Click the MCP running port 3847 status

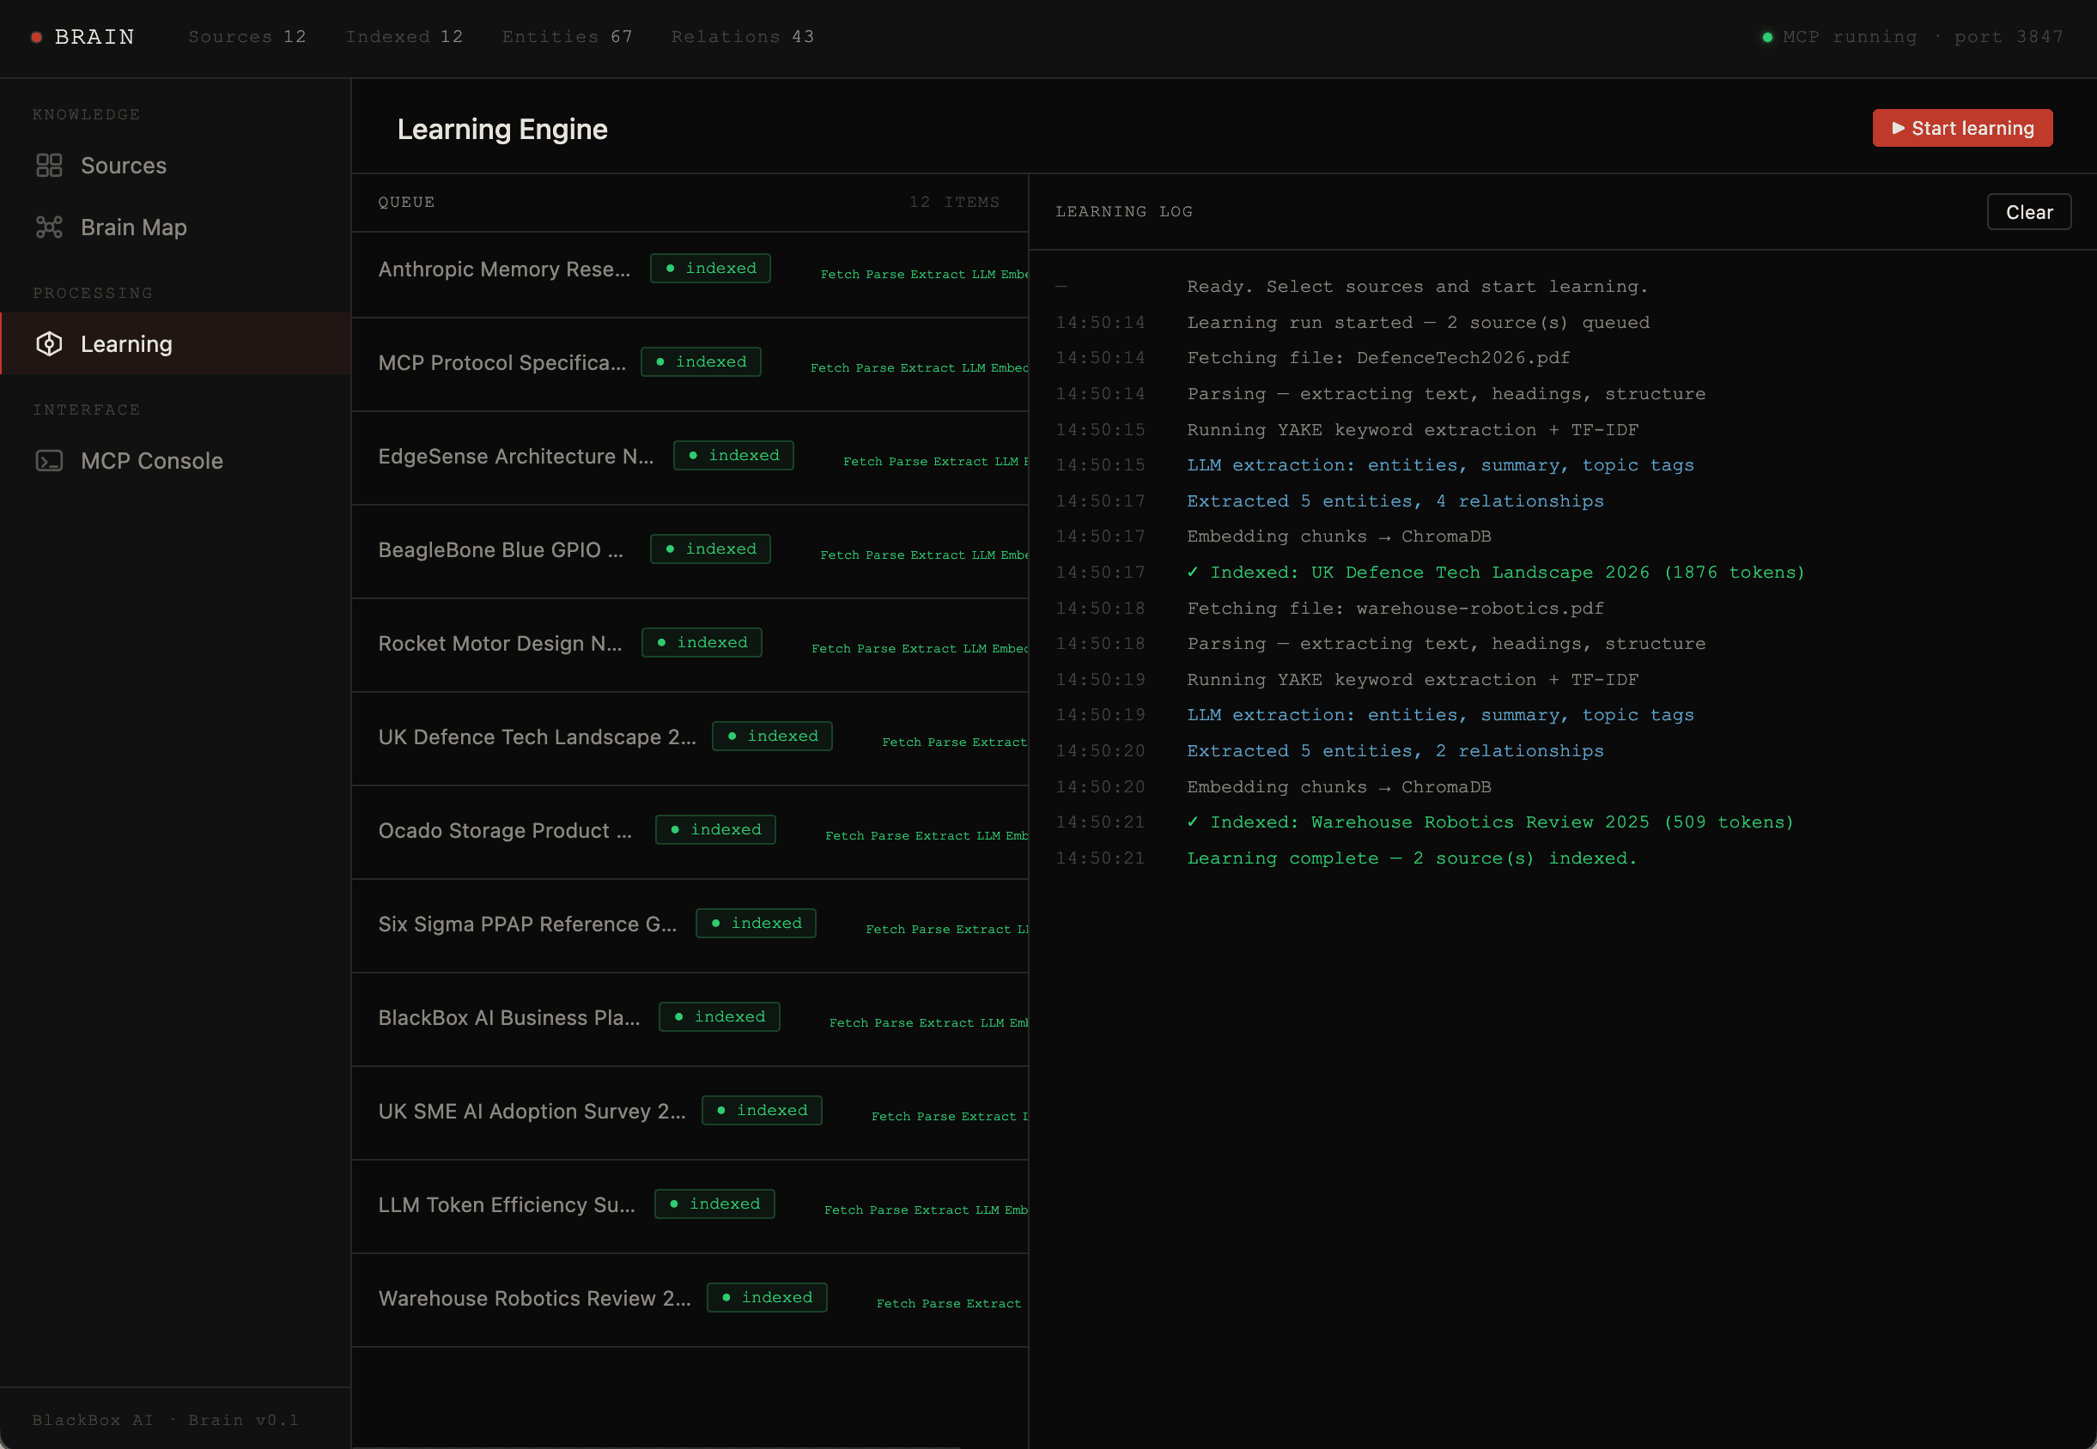1912,37
